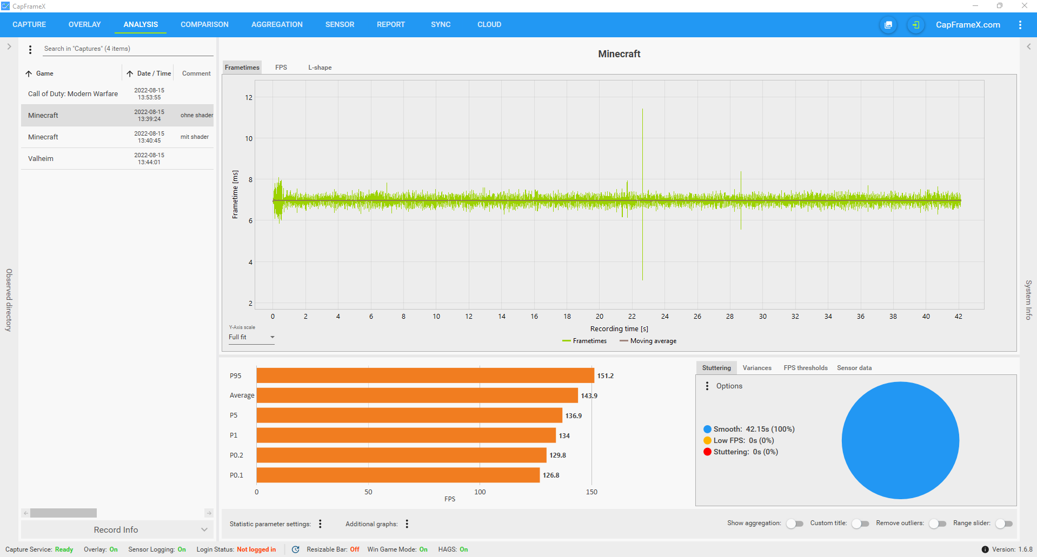
Task: Click left arrow of captures scrollbar
Action: [25, 513]
